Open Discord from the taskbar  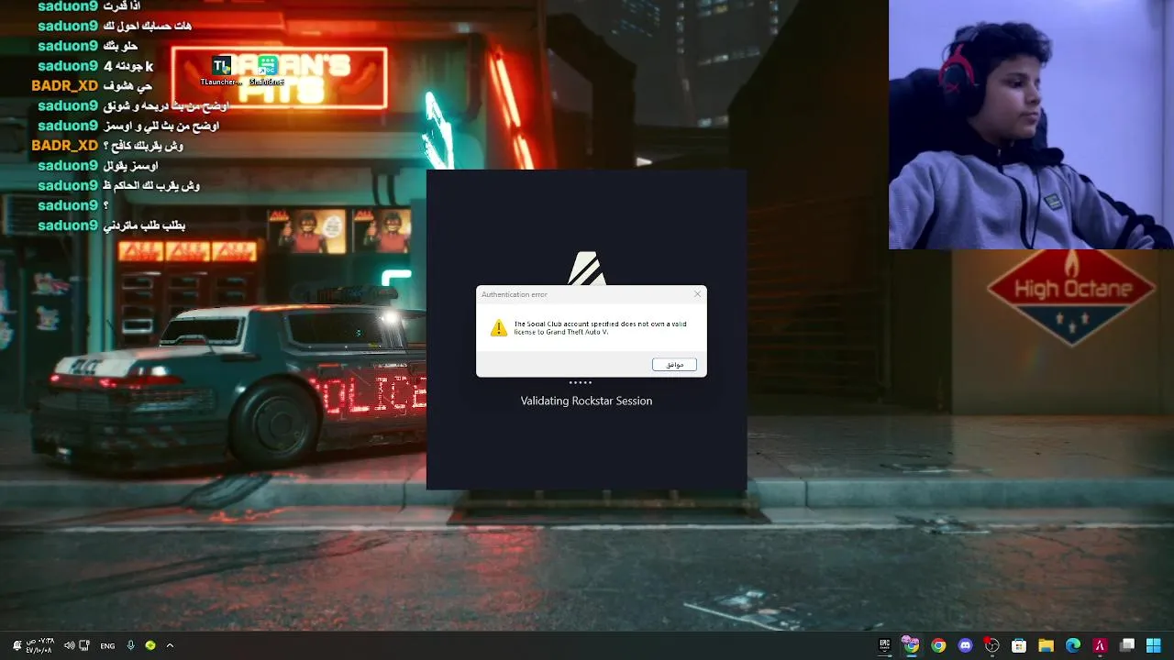pos(965,645)
